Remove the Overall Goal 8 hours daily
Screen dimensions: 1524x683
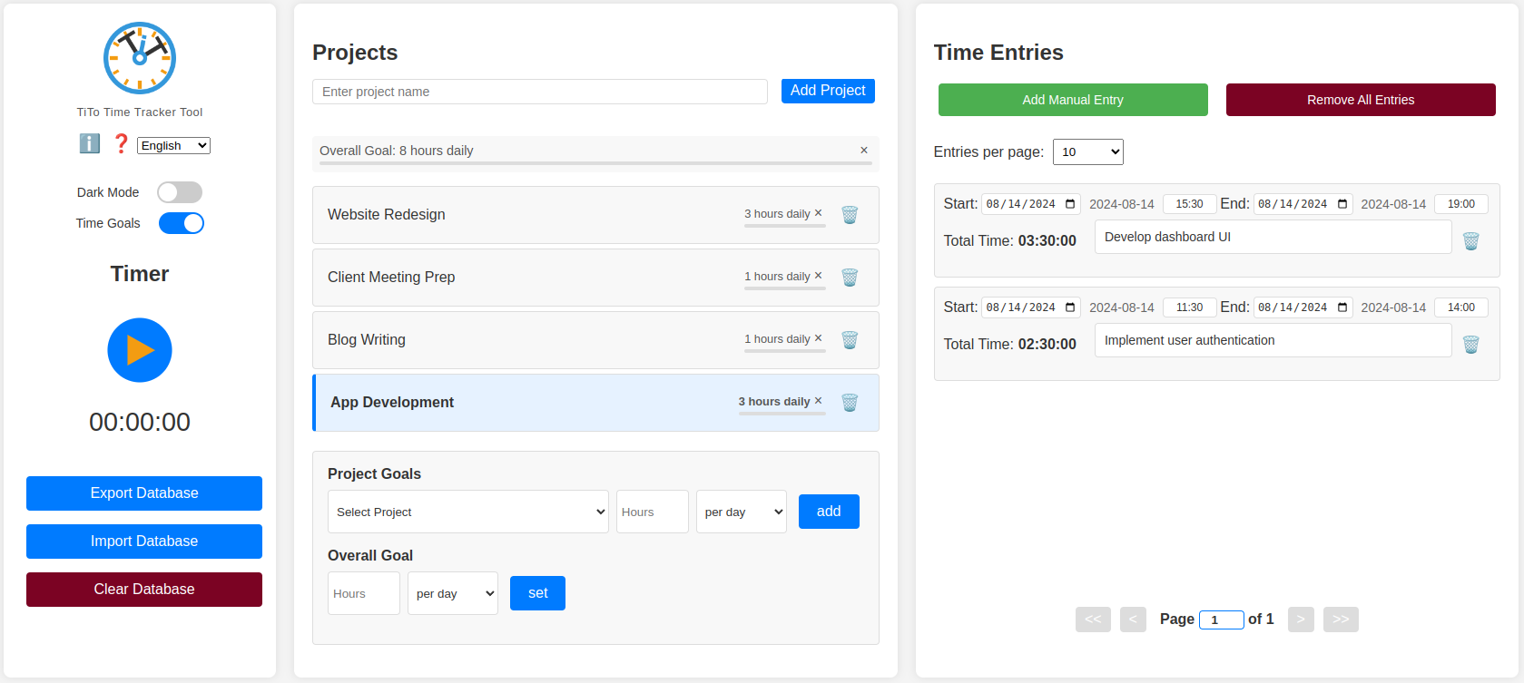point(863,151)
